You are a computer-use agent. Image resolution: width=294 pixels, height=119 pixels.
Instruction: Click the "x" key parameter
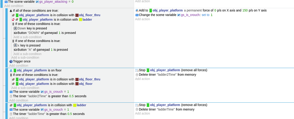point(19,45)
